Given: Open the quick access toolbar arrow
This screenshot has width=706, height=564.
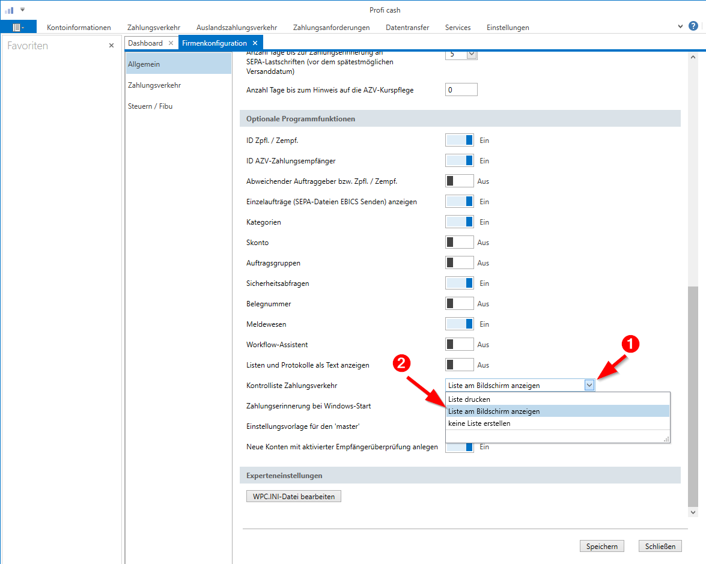Looking at the screenshot, I should [22, 10].
